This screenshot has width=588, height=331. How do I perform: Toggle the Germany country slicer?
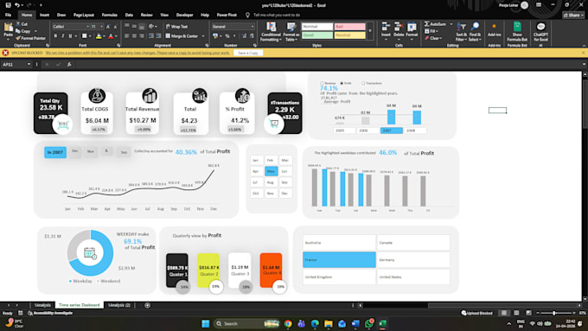pyautogui.click(x=413, y=259)
